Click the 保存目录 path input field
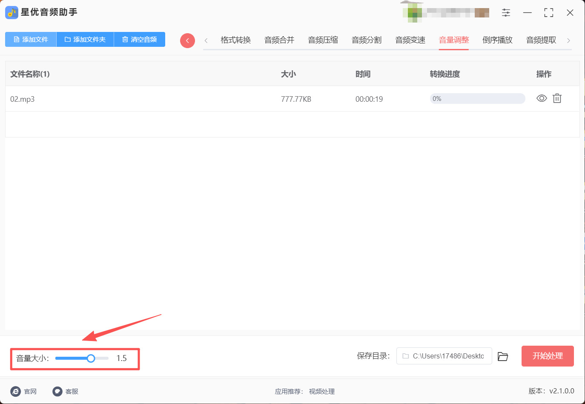Viewport: 585px width, 404px height. coord(444,356)
